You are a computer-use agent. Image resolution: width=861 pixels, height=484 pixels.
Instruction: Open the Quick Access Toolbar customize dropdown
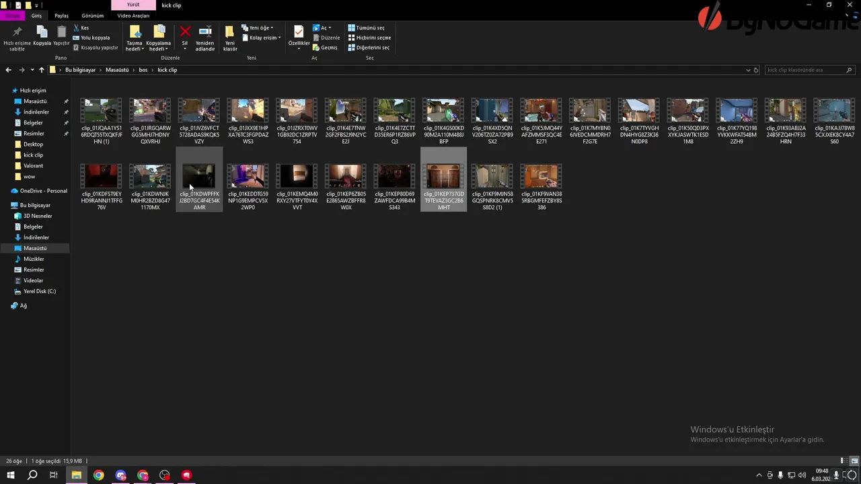click(x=38, y=5)
